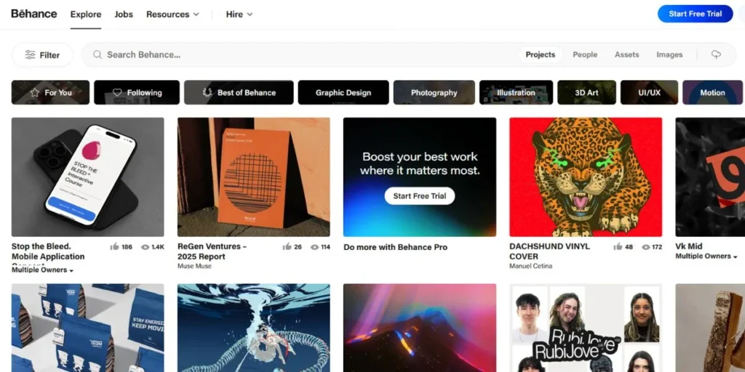This screenshot has width=745, height=372.
Task: Click thumbs-up icon on Stop the Bleed project
Action: 114,247
